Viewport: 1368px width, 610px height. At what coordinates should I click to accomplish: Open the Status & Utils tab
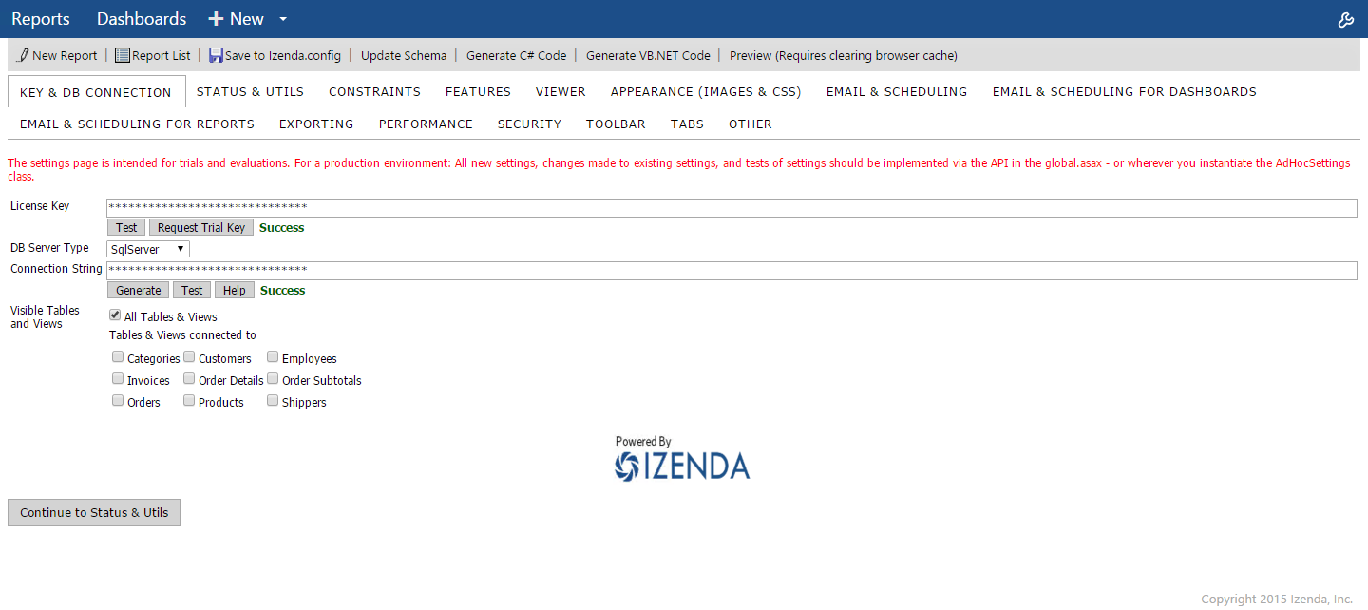click(x=250, y=92)
